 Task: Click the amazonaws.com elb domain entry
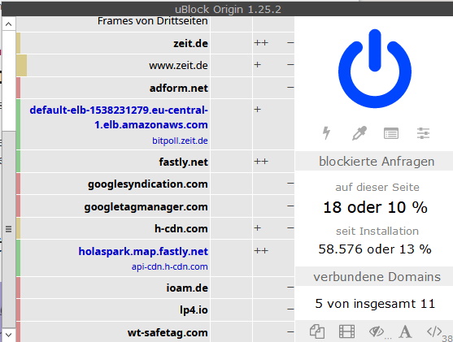[x=119, y=117]
